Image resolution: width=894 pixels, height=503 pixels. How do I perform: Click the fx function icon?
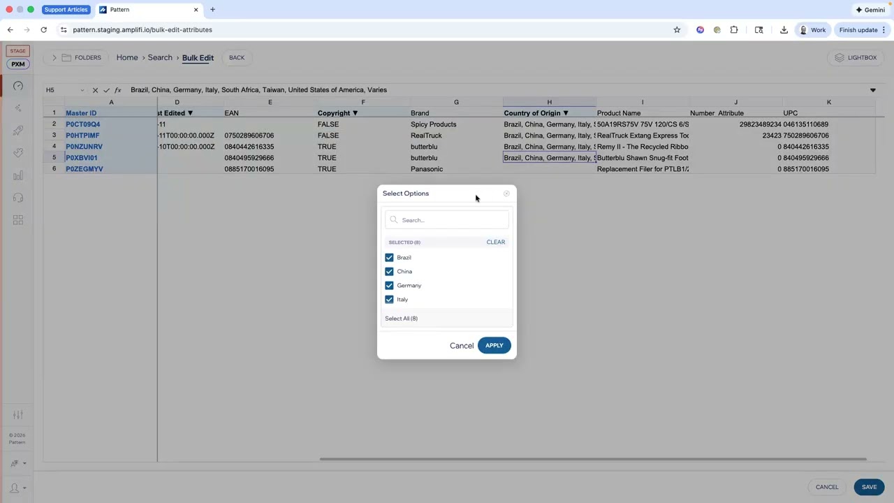[117, 90]
